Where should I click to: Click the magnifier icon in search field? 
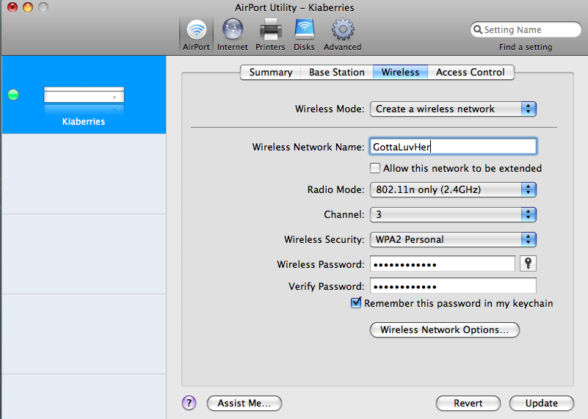click(477, 29)
